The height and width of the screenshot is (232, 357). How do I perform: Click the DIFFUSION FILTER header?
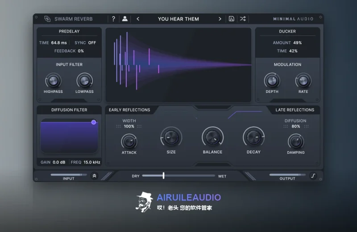click(69, 110)
